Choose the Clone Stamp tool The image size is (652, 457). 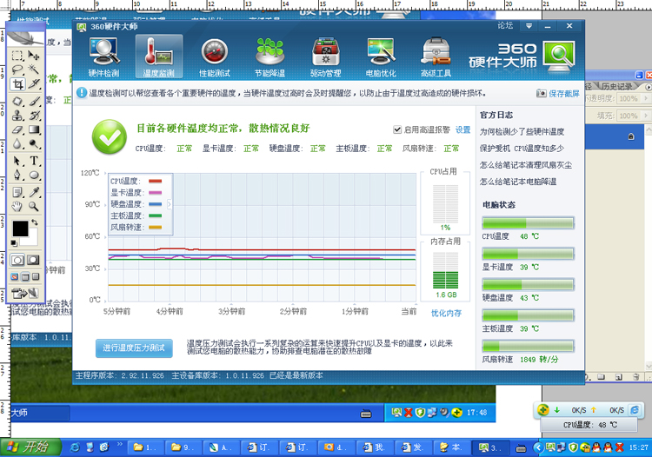click(x=17, y=115)
